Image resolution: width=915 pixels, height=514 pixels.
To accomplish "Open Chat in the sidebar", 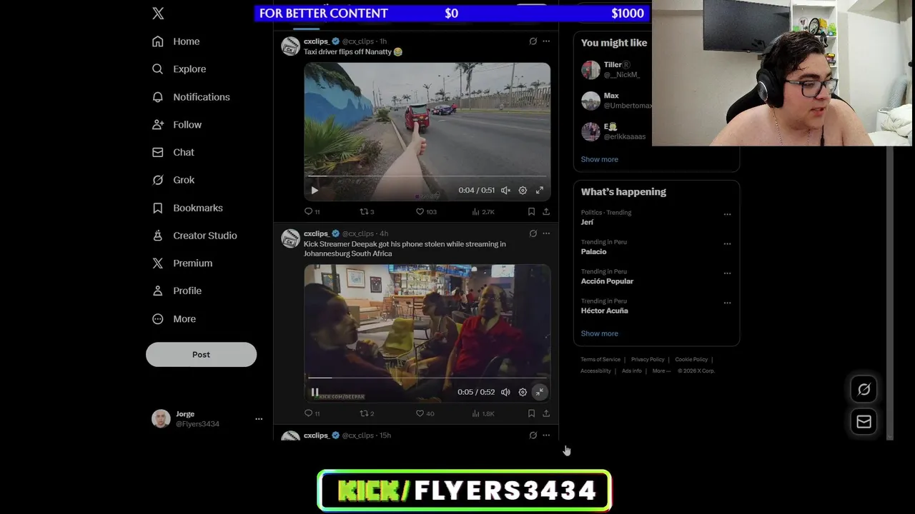I will point(173,152).
